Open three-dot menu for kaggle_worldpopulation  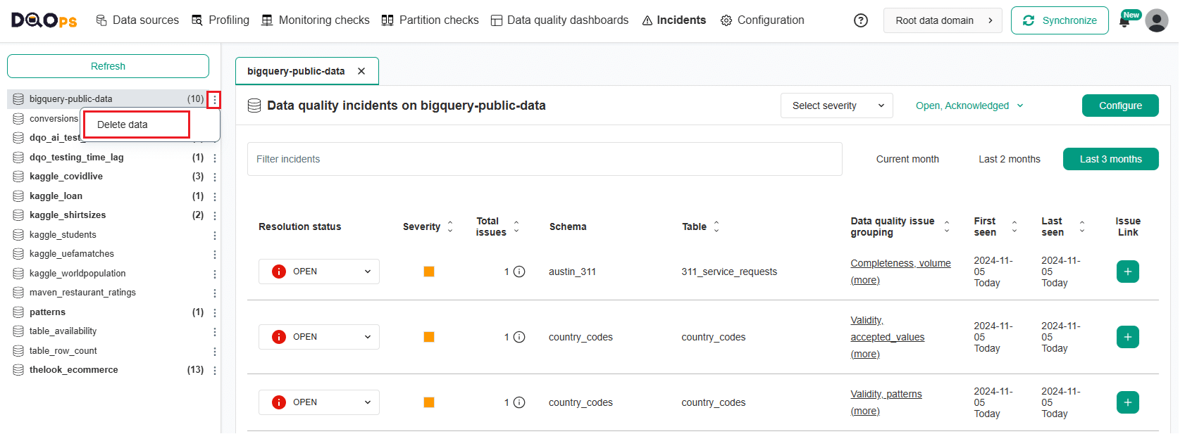215,274
